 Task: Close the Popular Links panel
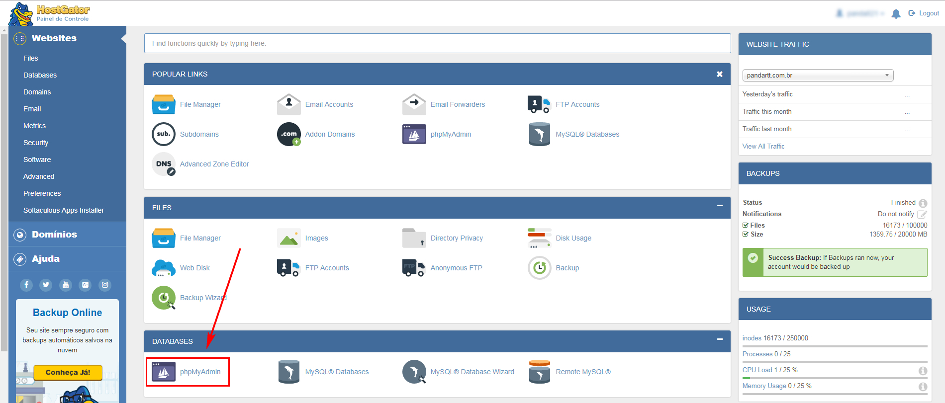coord(720,74)
